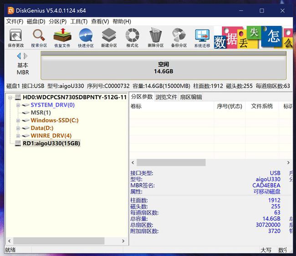This screenshot has height=256, width=296.
Task: Click the MBR签名 value CAD4EBEA
Action: click(266, 185)
